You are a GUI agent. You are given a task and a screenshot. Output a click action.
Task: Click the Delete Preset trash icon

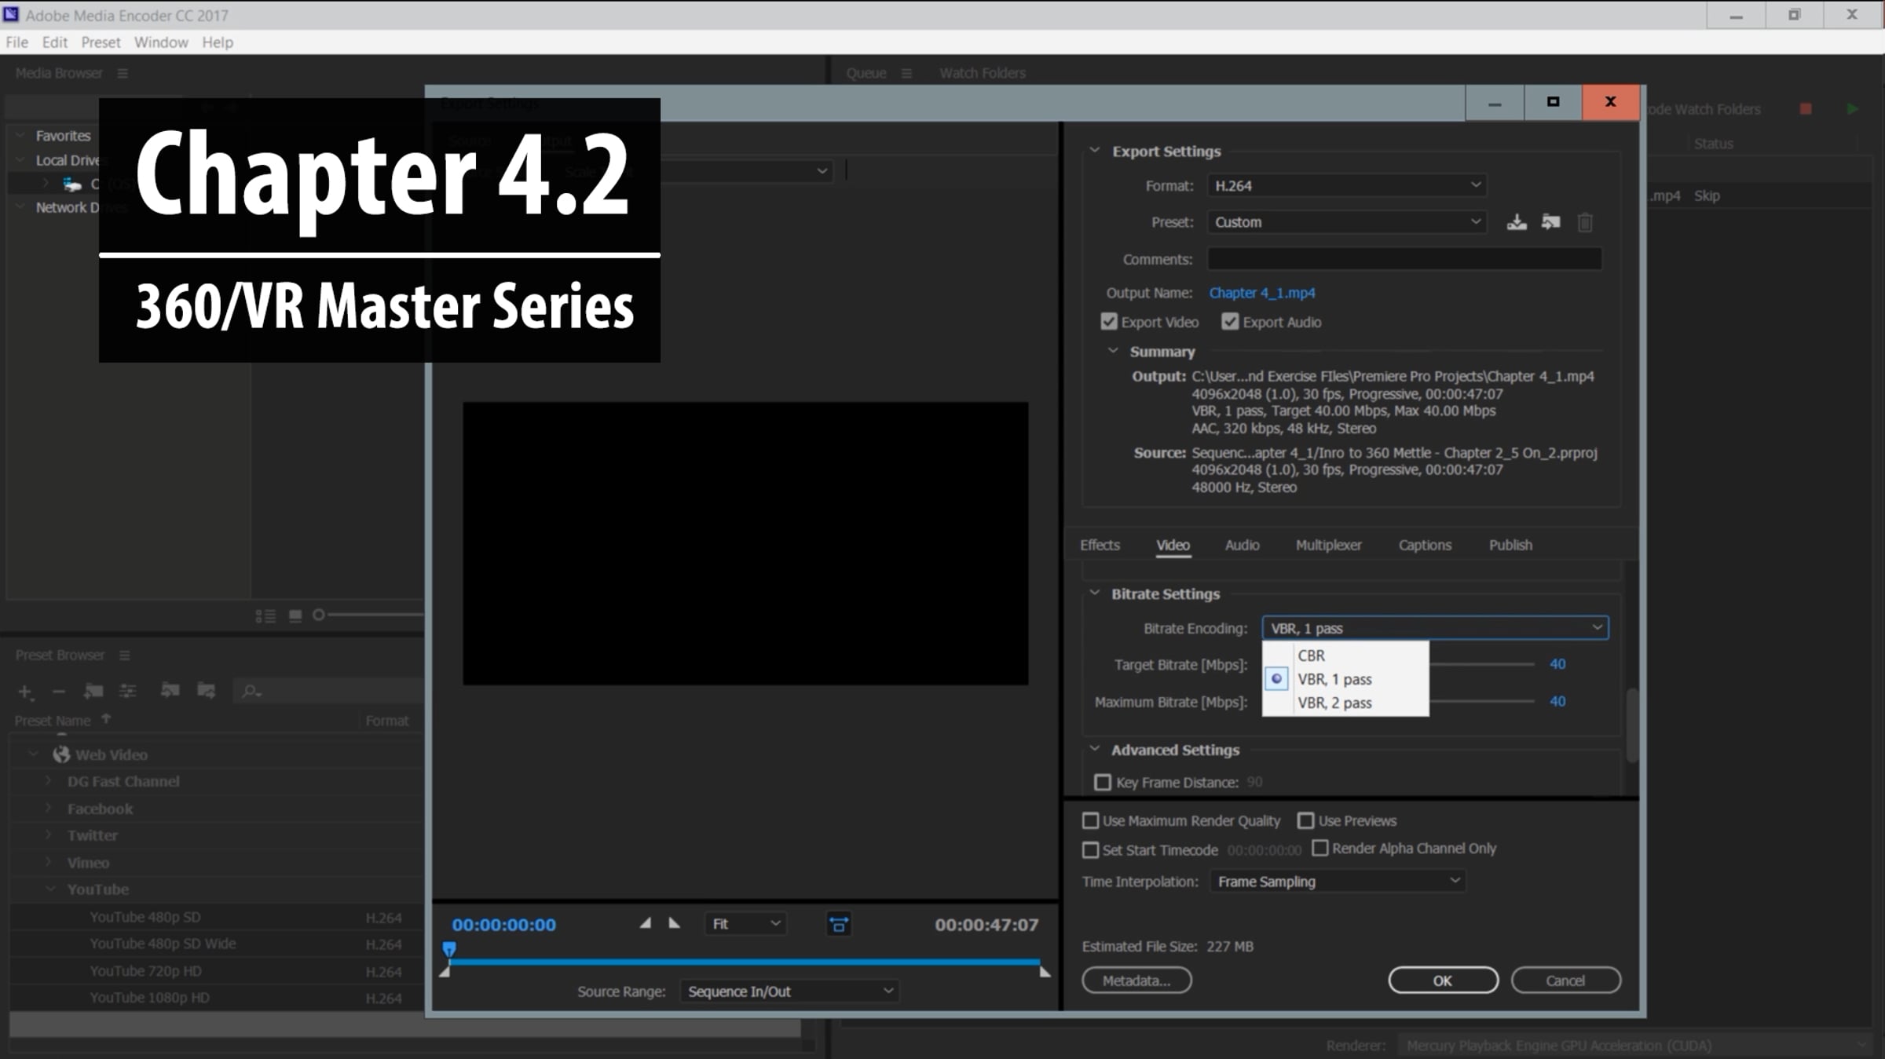click(x=1585, y=223)
